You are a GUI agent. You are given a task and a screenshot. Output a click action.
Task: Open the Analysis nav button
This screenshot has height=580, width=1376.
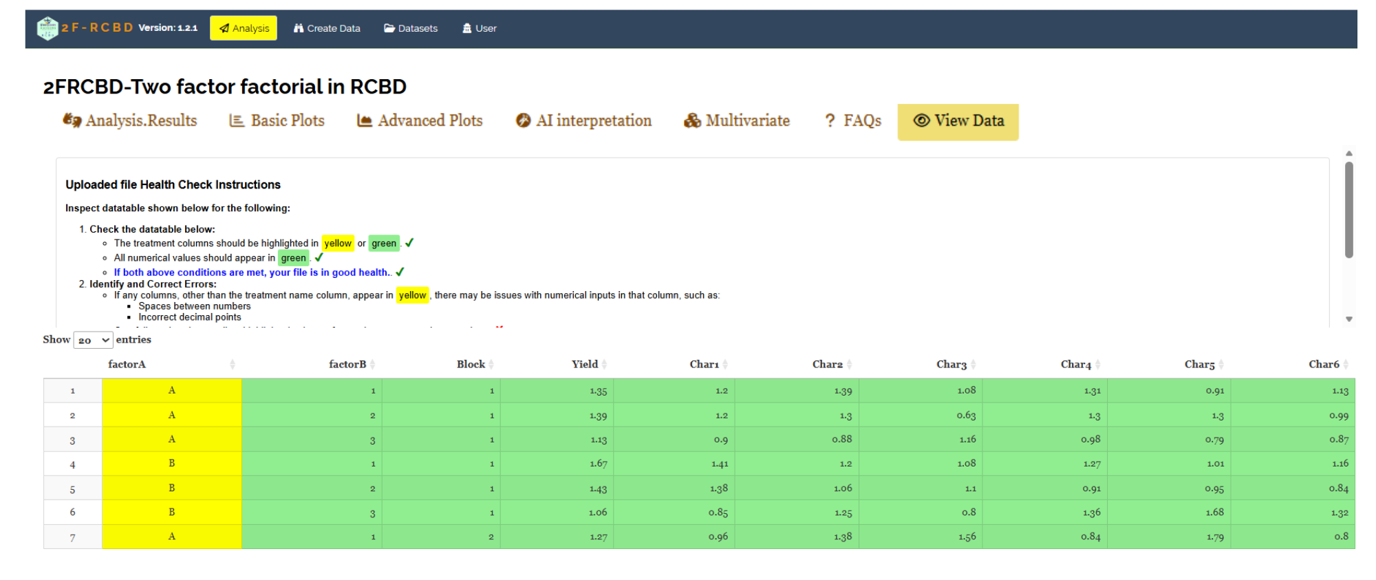244,28
